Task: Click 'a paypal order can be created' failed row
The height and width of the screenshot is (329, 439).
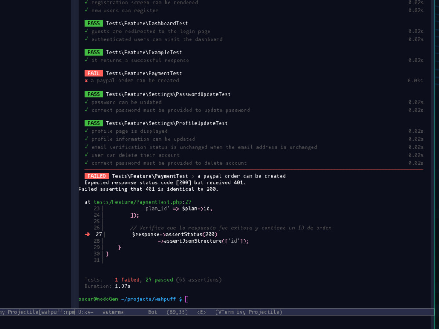Action: point(135,81)
